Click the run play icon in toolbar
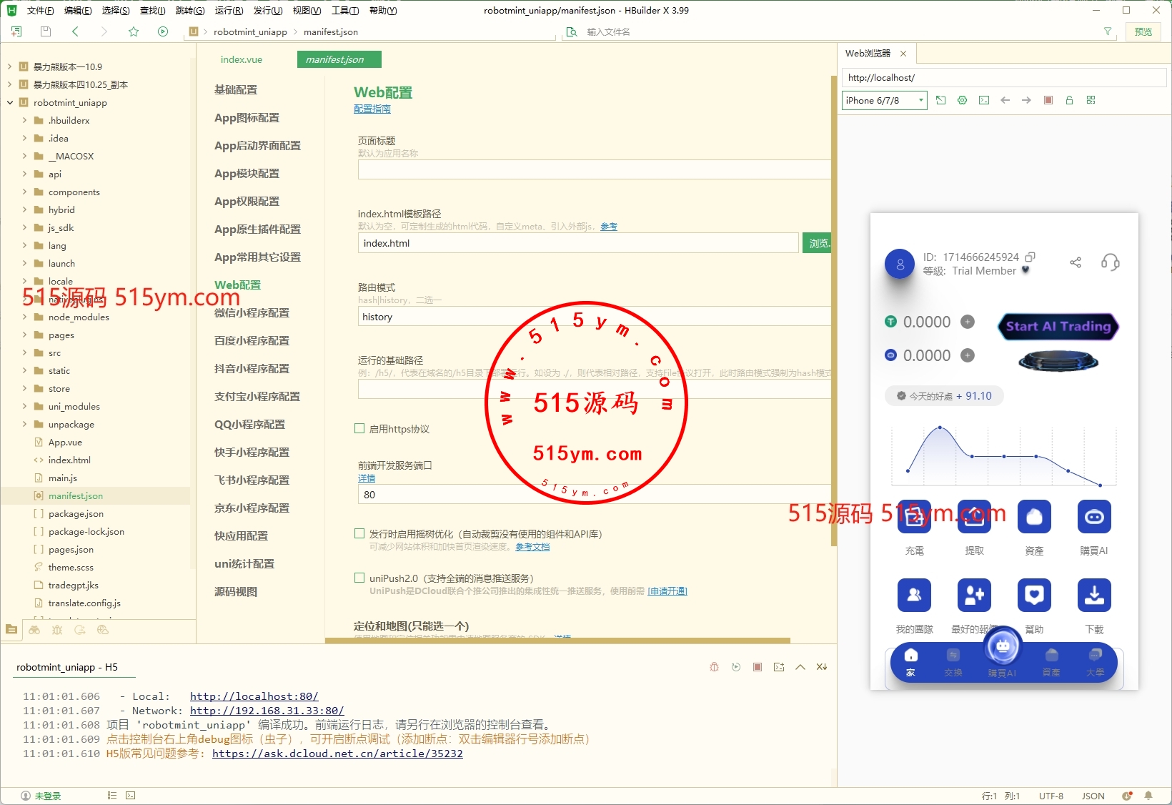This screenshot has width=1172, height=805. tap(163, 31)
